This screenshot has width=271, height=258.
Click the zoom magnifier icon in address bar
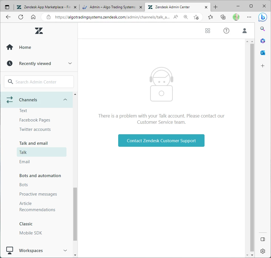click(186, 17)
